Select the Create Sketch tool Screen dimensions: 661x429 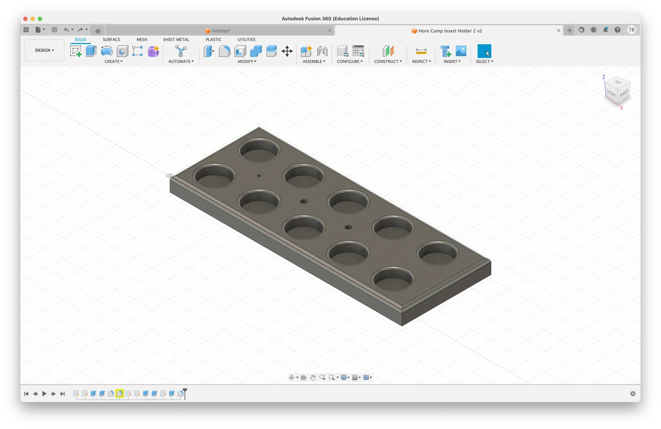click(x=76, y=51)
